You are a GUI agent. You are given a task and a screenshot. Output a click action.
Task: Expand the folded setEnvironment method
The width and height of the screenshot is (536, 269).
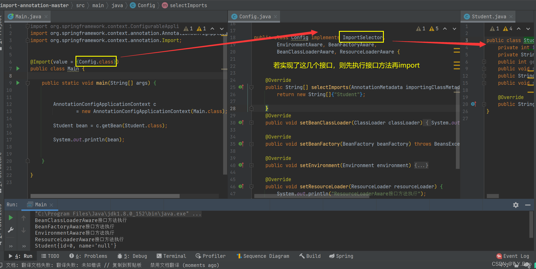[x=251, y=165]
